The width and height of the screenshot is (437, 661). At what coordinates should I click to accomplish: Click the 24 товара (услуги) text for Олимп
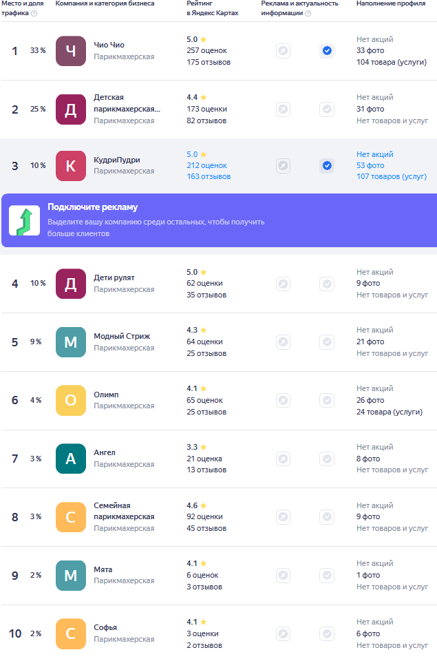[390, 412]
